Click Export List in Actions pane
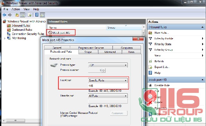 coord(162,67)
